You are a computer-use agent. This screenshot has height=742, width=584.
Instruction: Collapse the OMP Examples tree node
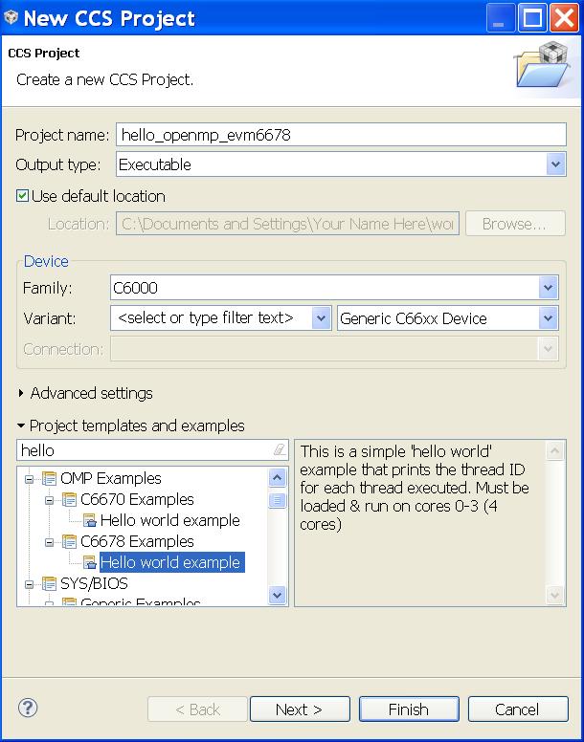[x=30, y=478]
